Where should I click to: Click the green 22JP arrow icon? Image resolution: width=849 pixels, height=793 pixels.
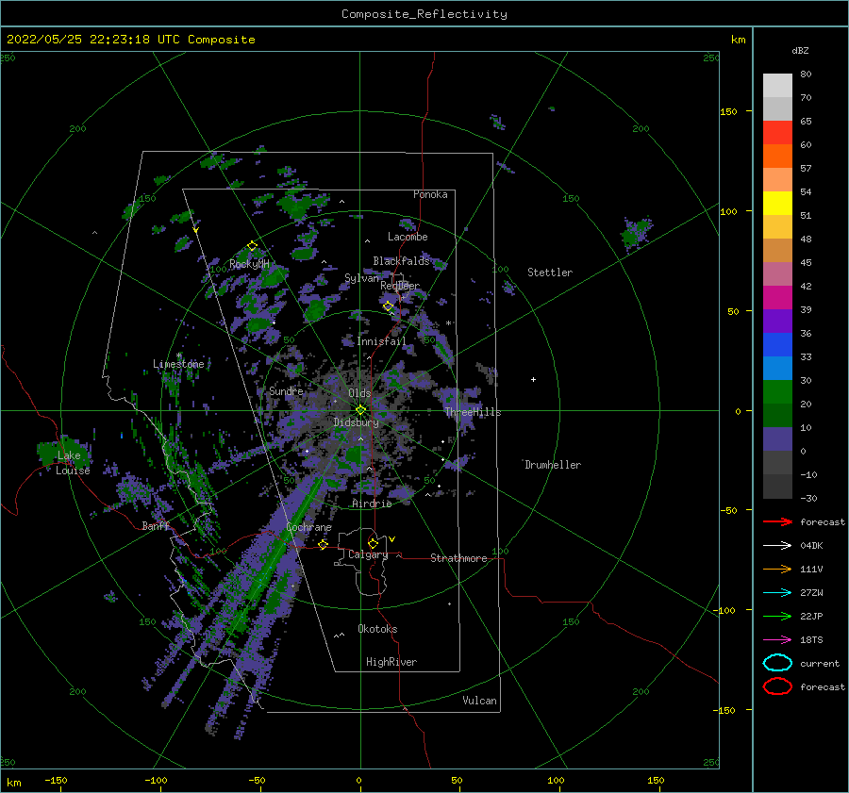coord(777,616)
